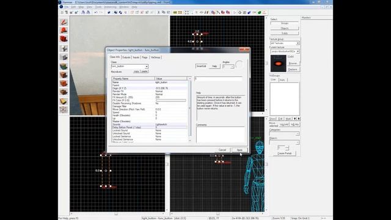Click the Comments text box
Screen dimensions: 391x220
pyautogui.click(x=221, y=134)
